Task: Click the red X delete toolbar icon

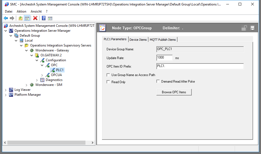Action: [35, 18]
